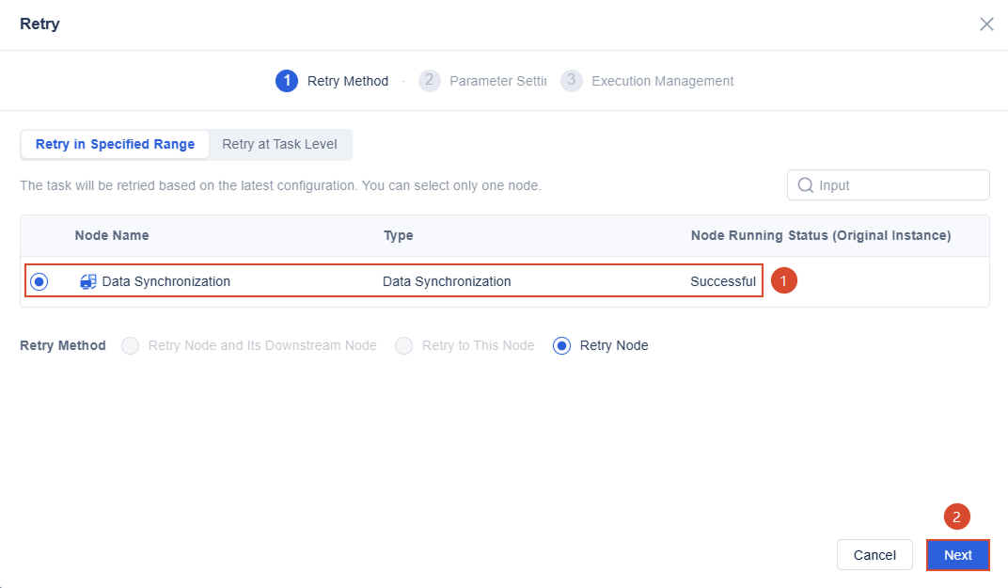Image resolution: width=1008 pixels, height=588 pixels.
Task: Click the Data Synchronization node icon
Action: pos(88,281)
